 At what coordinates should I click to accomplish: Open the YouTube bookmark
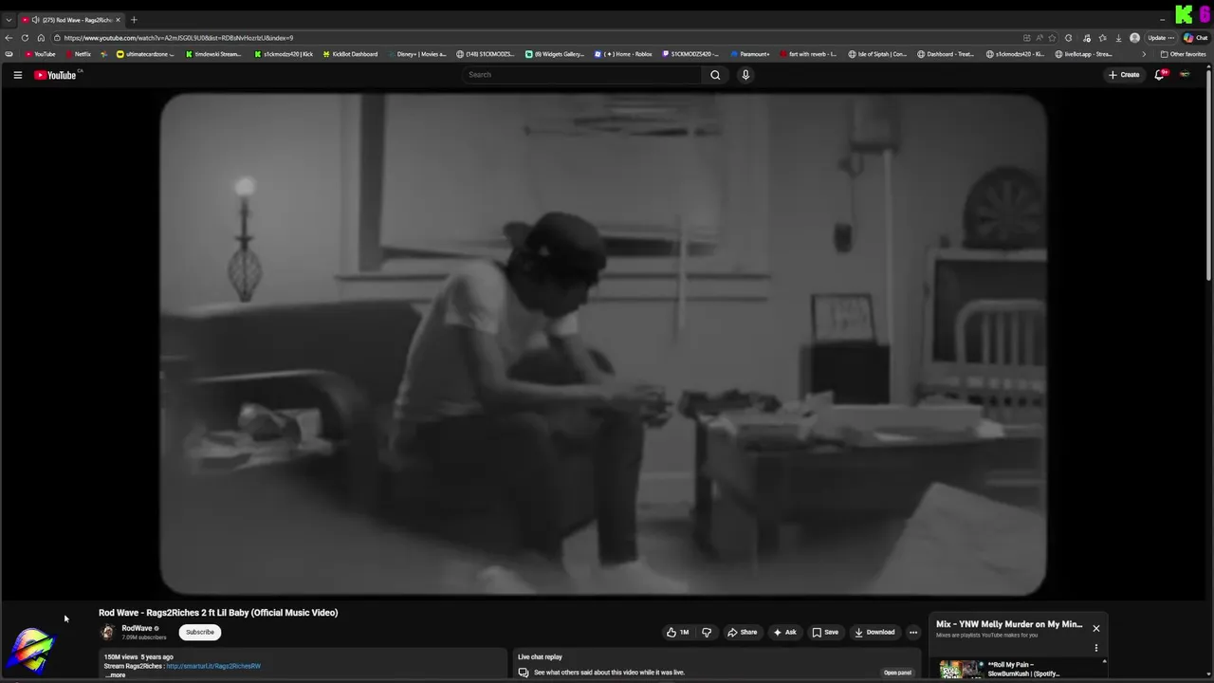[x=40, y=54]
